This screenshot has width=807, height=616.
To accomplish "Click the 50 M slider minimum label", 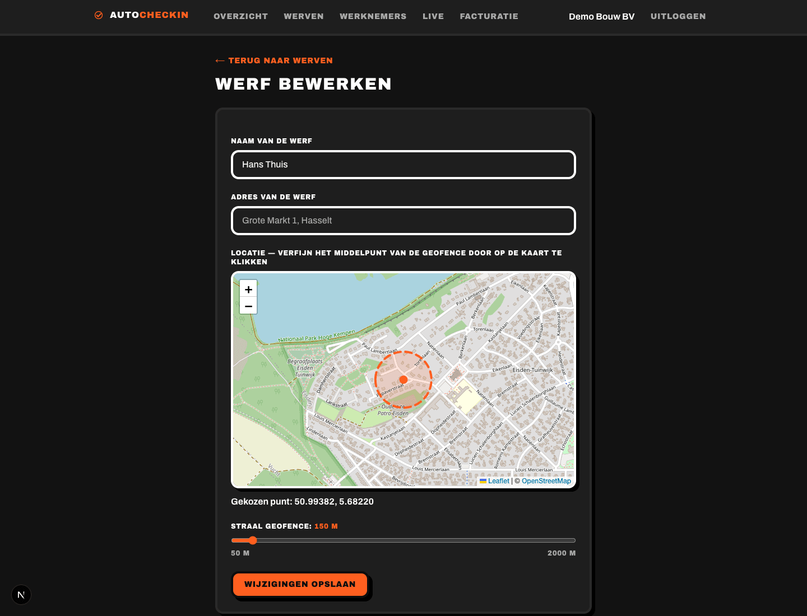I will pyautogui.click(x=240, y=553).
